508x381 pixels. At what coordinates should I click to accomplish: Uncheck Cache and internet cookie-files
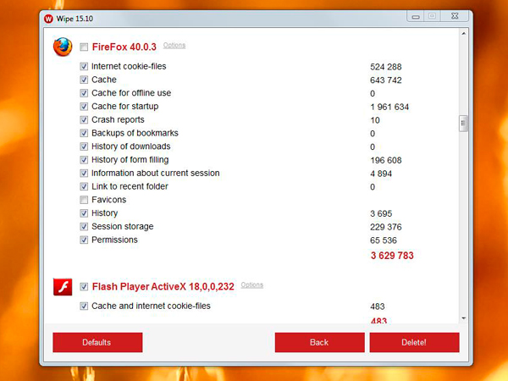(84, 306)
